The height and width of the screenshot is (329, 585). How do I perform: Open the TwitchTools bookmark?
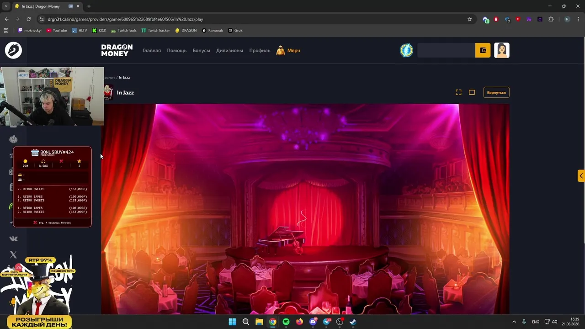tap(123, 30)
